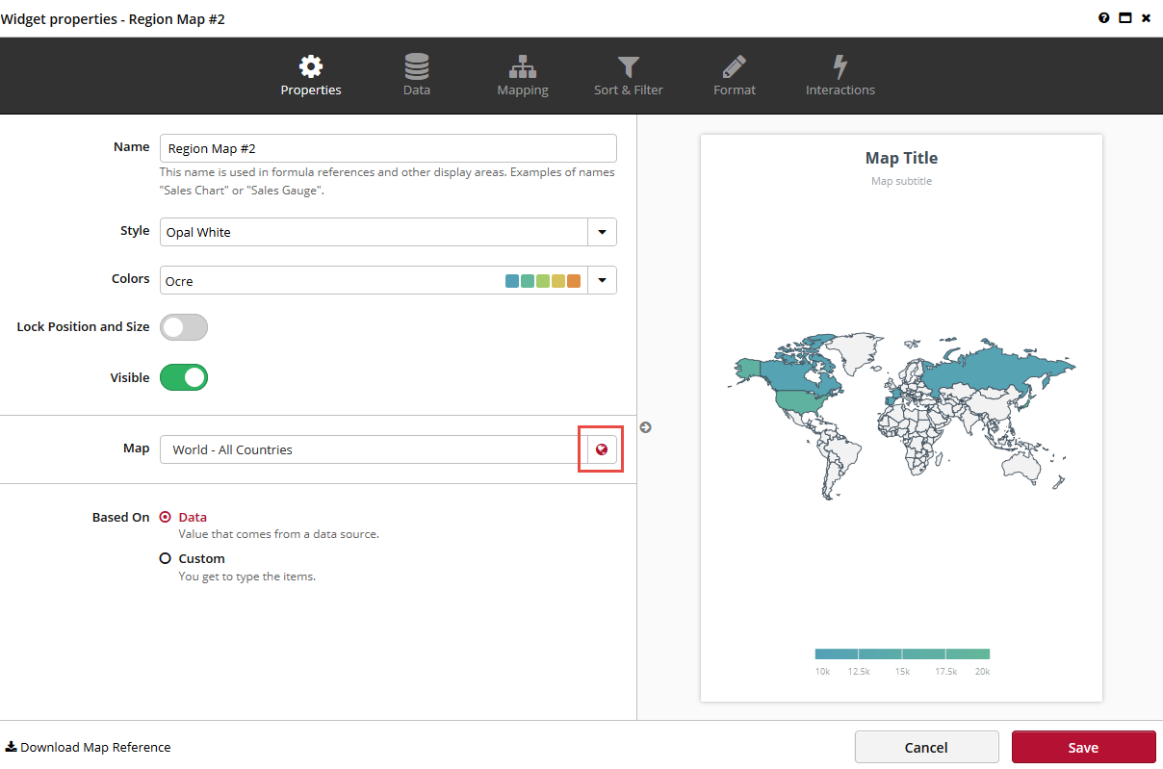
Task: Open the Properties tab gear icon
Action: point(310,65)
